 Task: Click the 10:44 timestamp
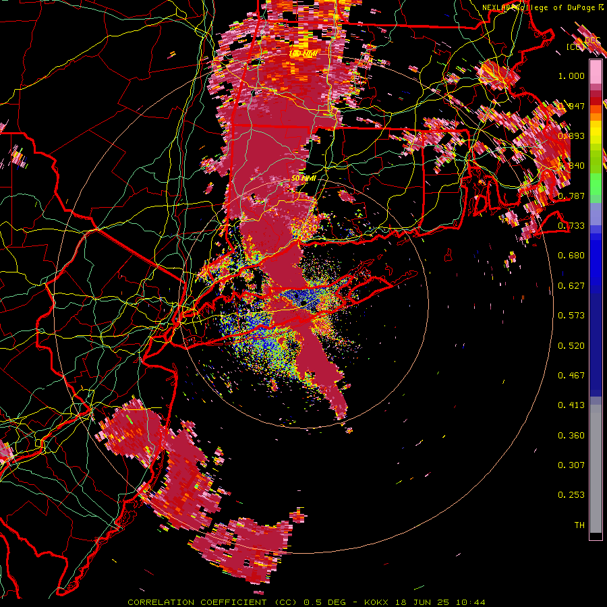click(x=470, y=602)
